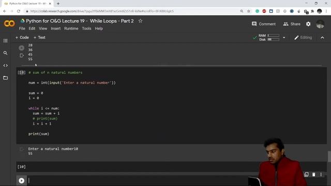Open the View menu
331x186 pixels.
[43, 28]
